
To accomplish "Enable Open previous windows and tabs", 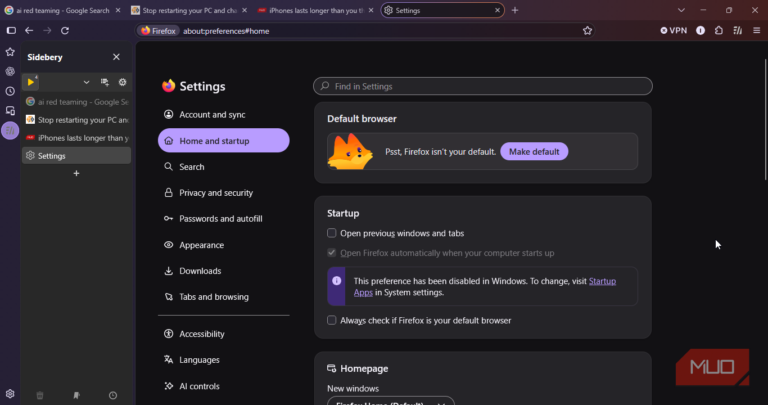I will pyautogui.click(x=332, y=233).
